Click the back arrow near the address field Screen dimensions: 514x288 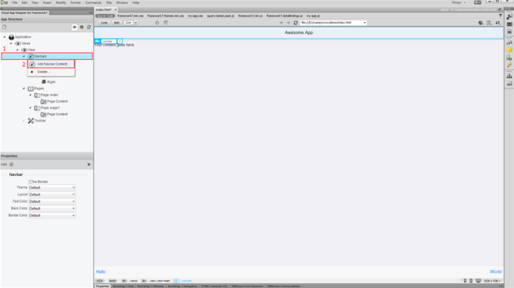[x=282, y=23]
